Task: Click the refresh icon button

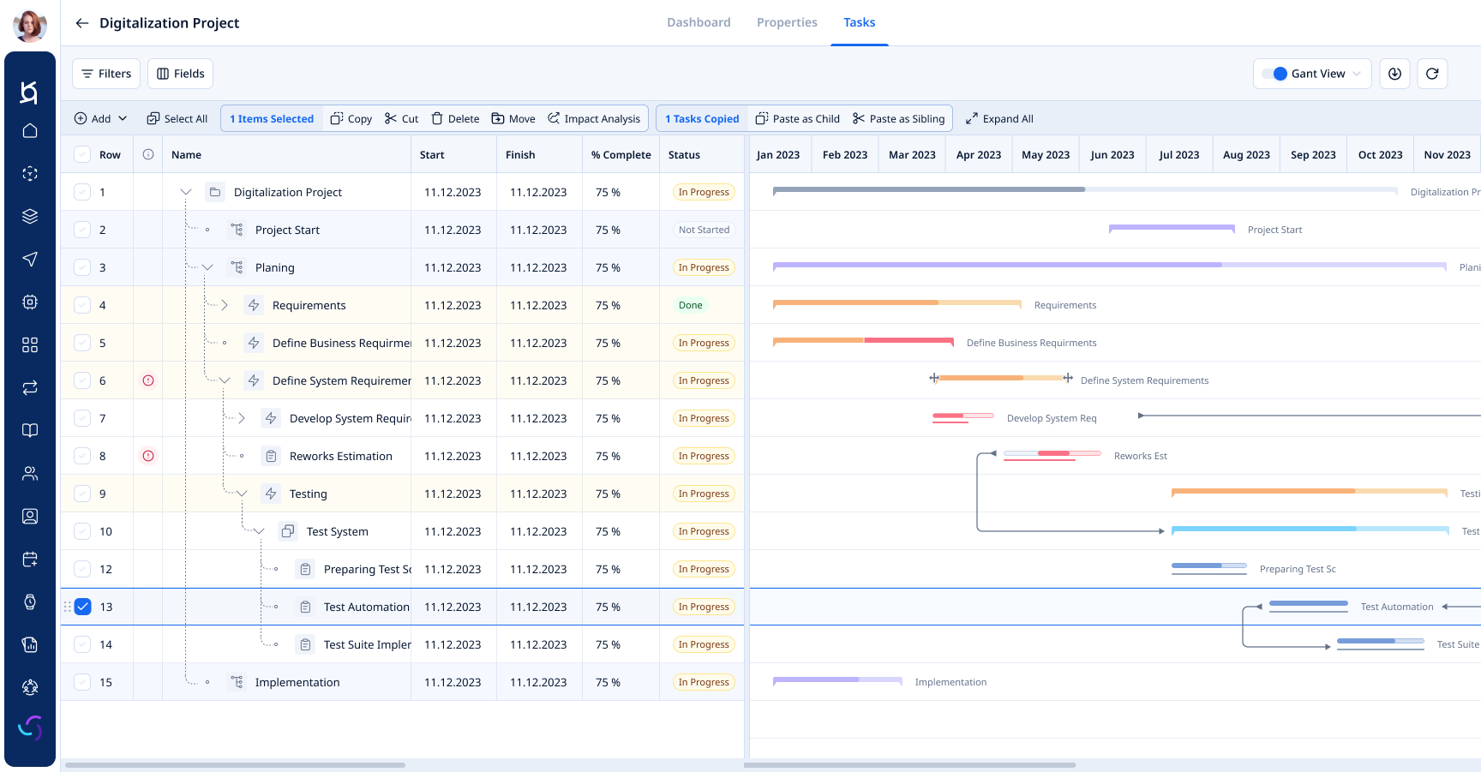Action: [x=1432, y=74]
